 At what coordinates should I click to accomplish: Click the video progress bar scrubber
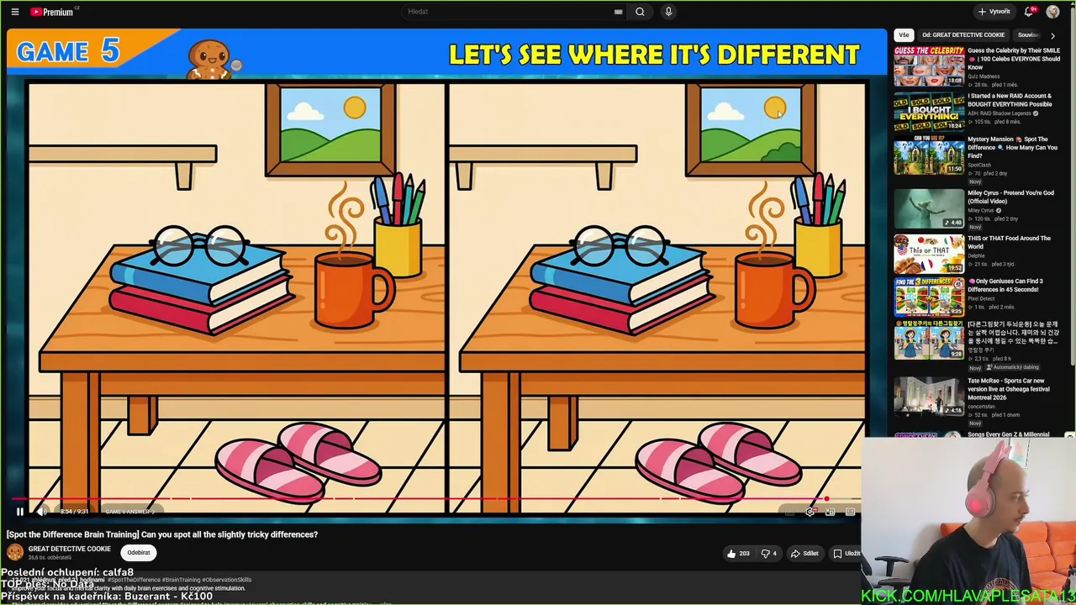pyautogui.click(x=826, y=499)
